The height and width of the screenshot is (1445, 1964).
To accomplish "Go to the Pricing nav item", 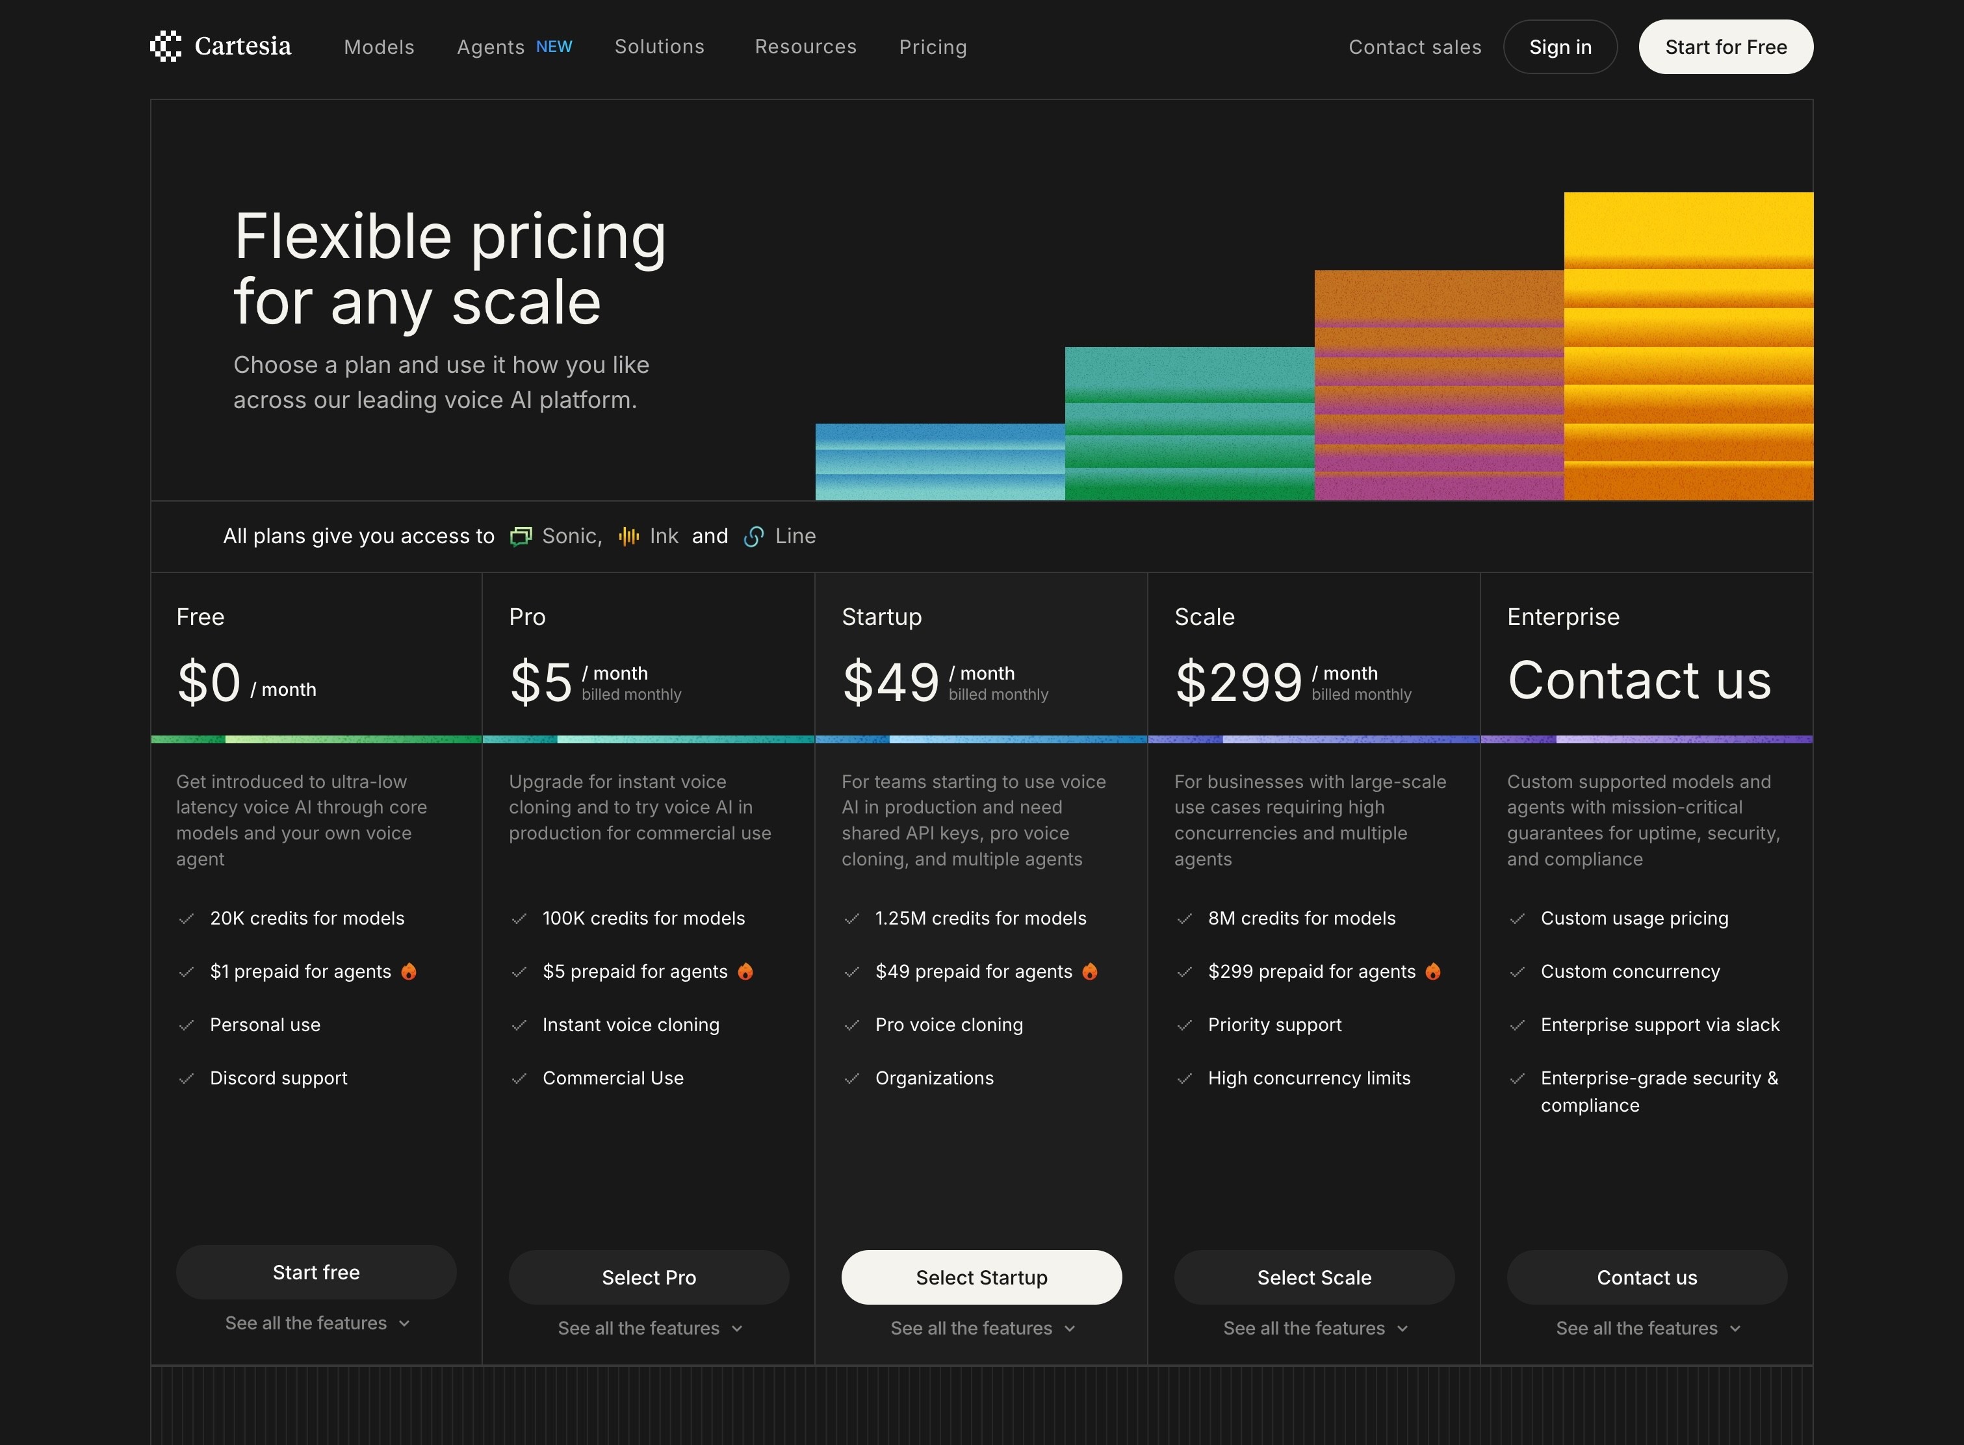I will [x=933, y=47].
